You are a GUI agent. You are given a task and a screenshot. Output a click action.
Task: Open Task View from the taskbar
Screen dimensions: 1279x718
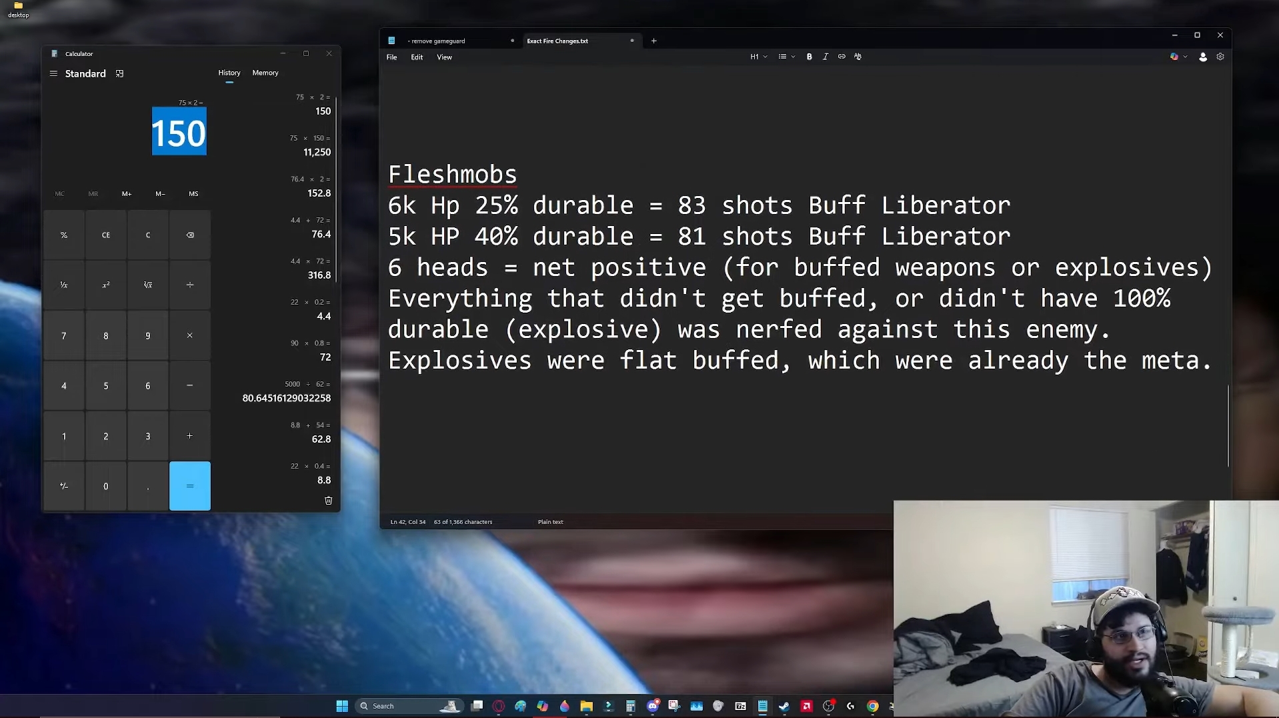click(x=477, y=706)
